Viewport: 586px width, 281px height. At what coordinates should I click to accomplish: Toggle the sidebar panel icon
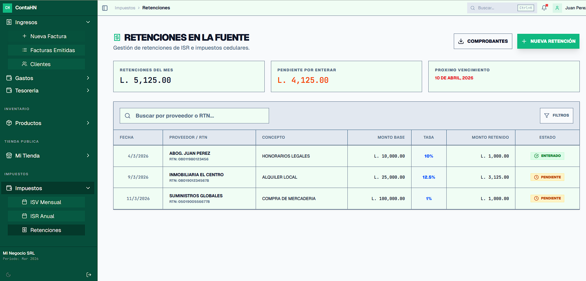105,8
